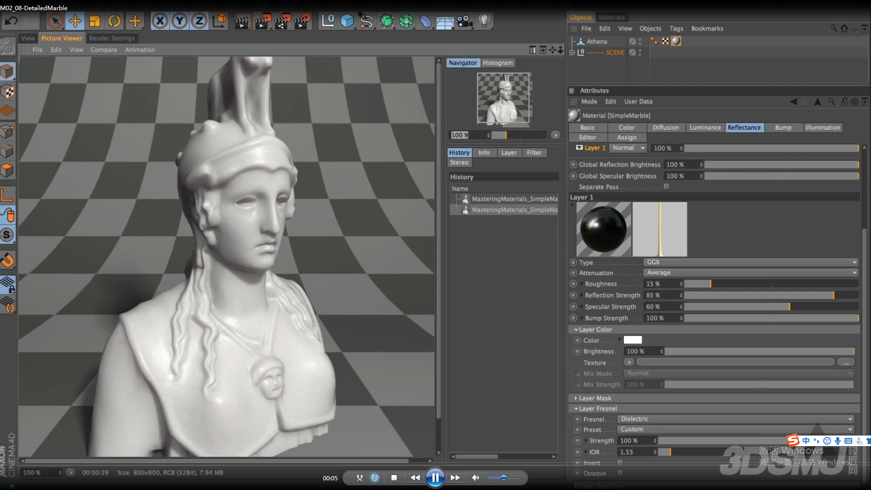
Task: Adjust the Reflection Strength slider
Action: coord(771,295)
